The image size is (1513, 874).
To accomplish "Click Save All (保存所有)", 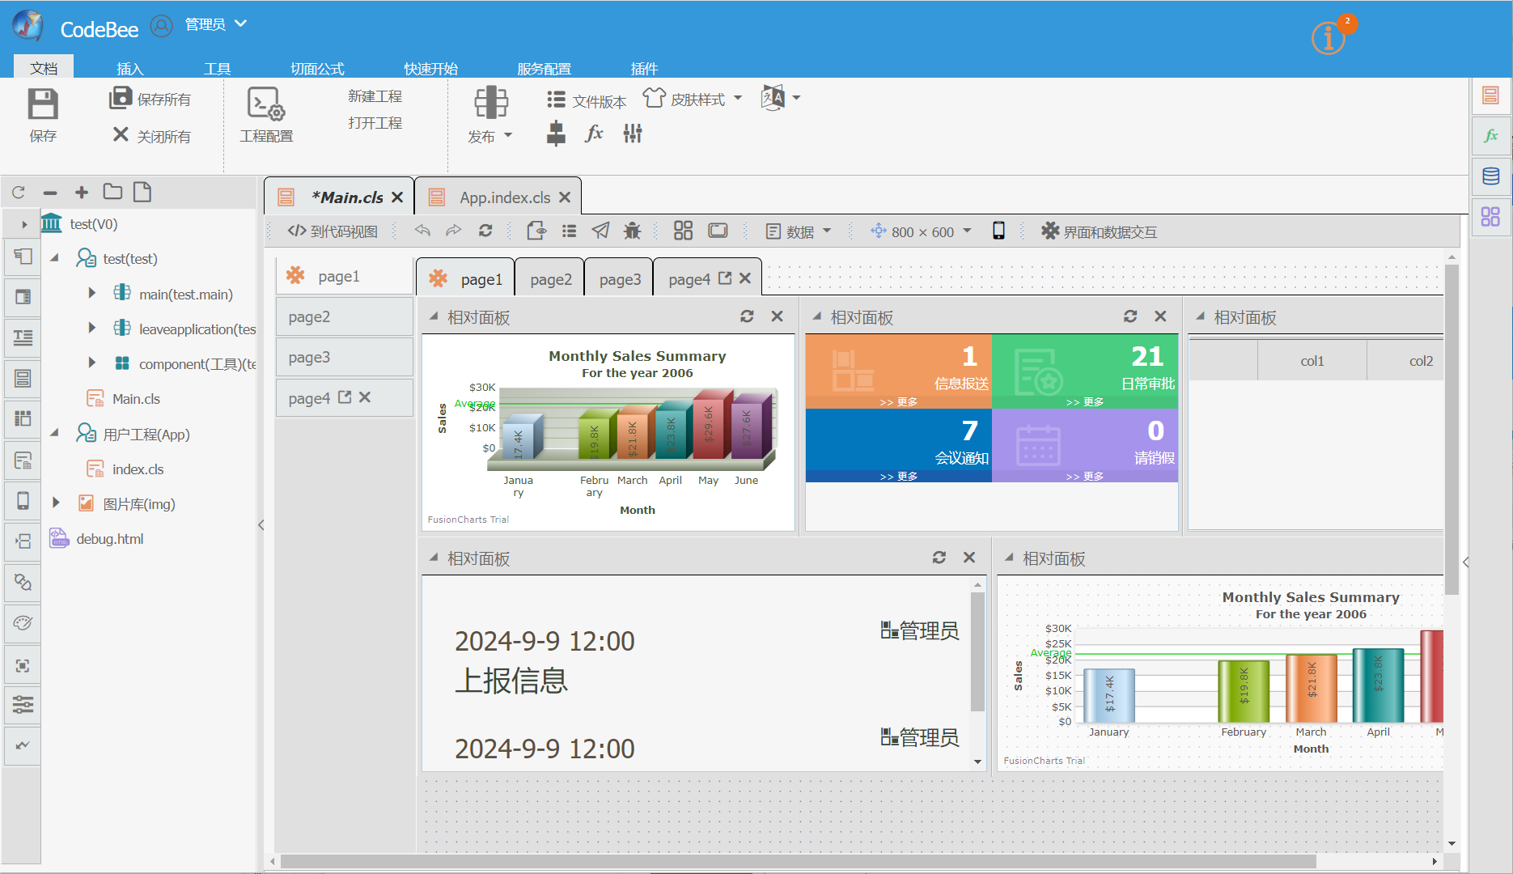I will [150, 99].
